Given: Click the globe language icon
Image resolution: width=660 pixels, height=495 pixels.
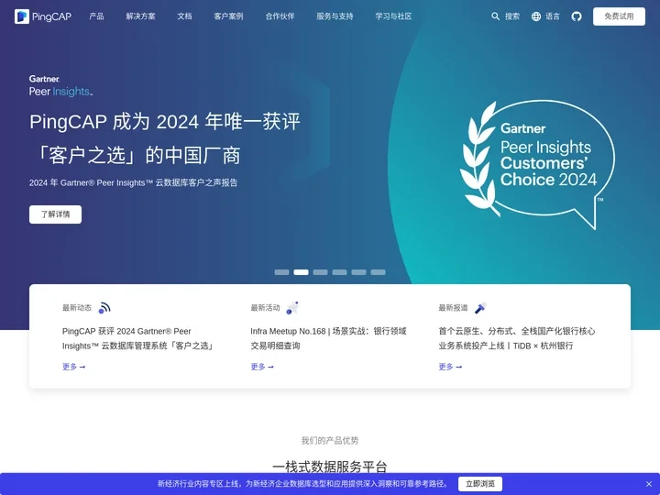Looking at the screenshot, I should (x=536, y=16).
